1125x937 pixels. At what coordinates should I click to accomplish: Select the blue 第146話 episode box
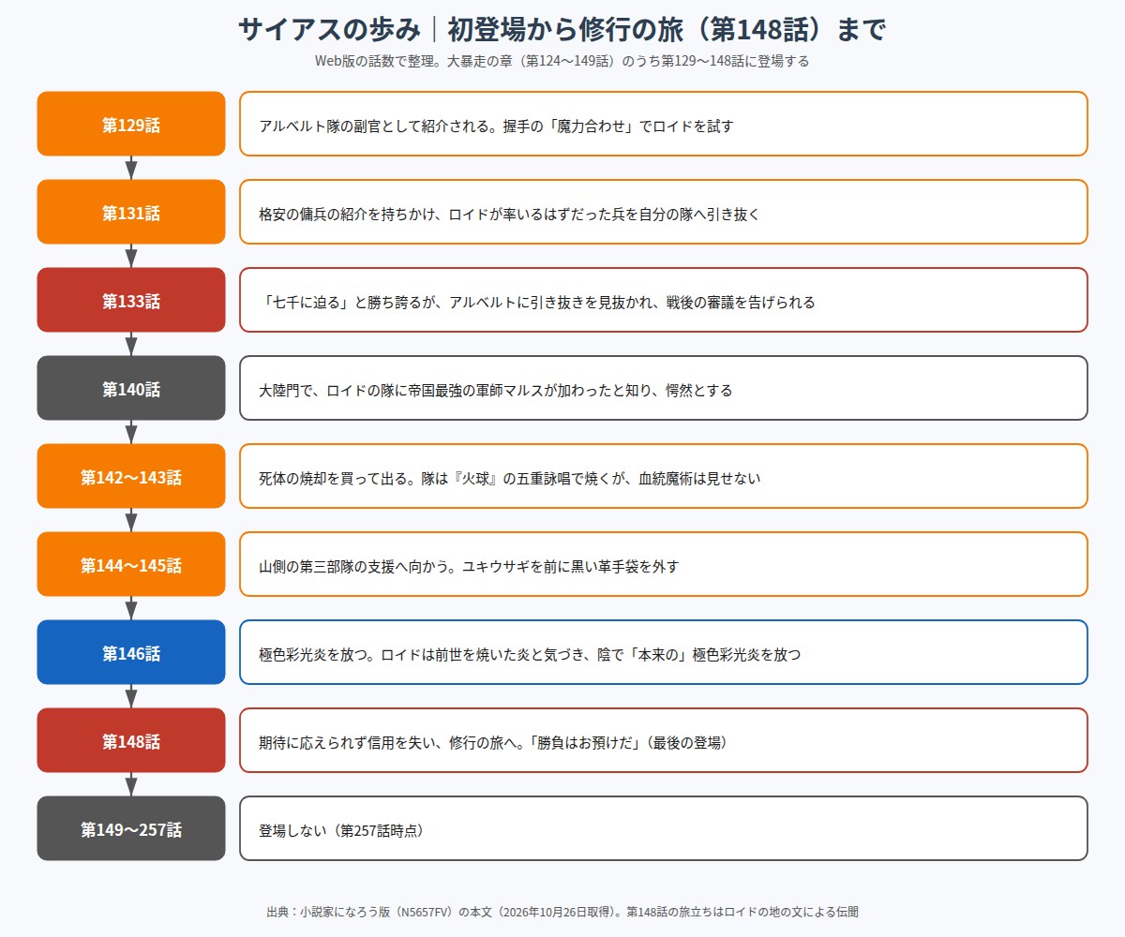click(x=131, y=652)
